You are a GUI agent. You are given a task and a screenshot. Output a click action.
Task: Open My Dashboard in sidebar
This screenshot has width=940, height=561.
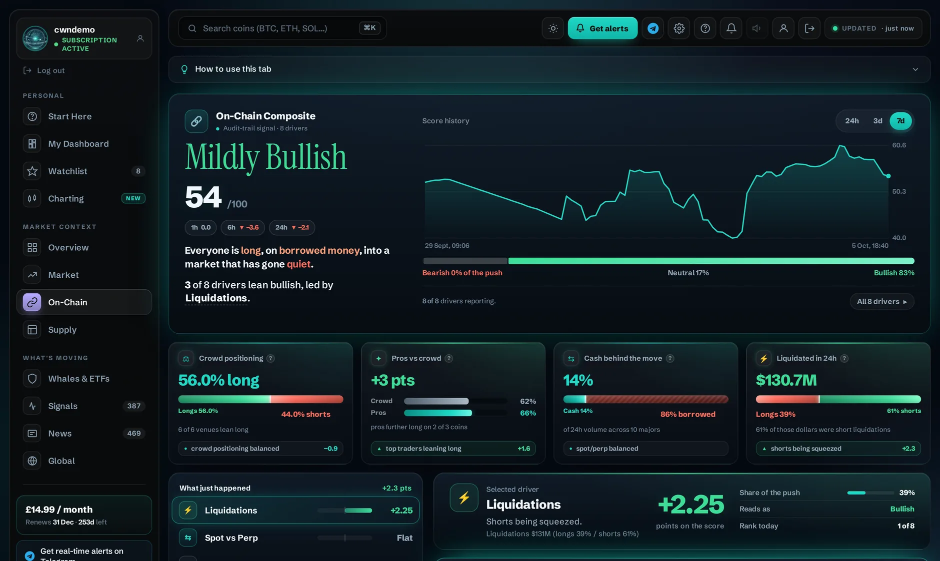click(84, 144)
